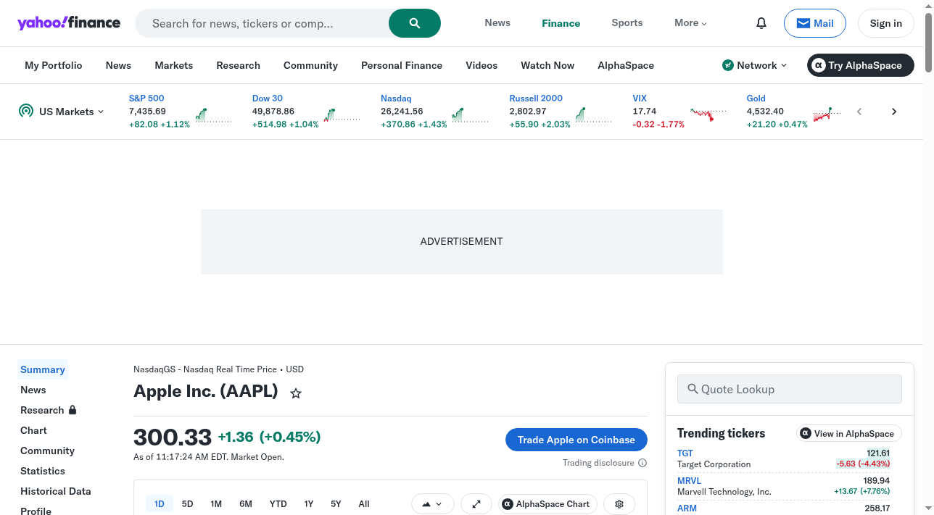
Task: Click the Yahoo Finance logo
Action: tap(69, 22)
